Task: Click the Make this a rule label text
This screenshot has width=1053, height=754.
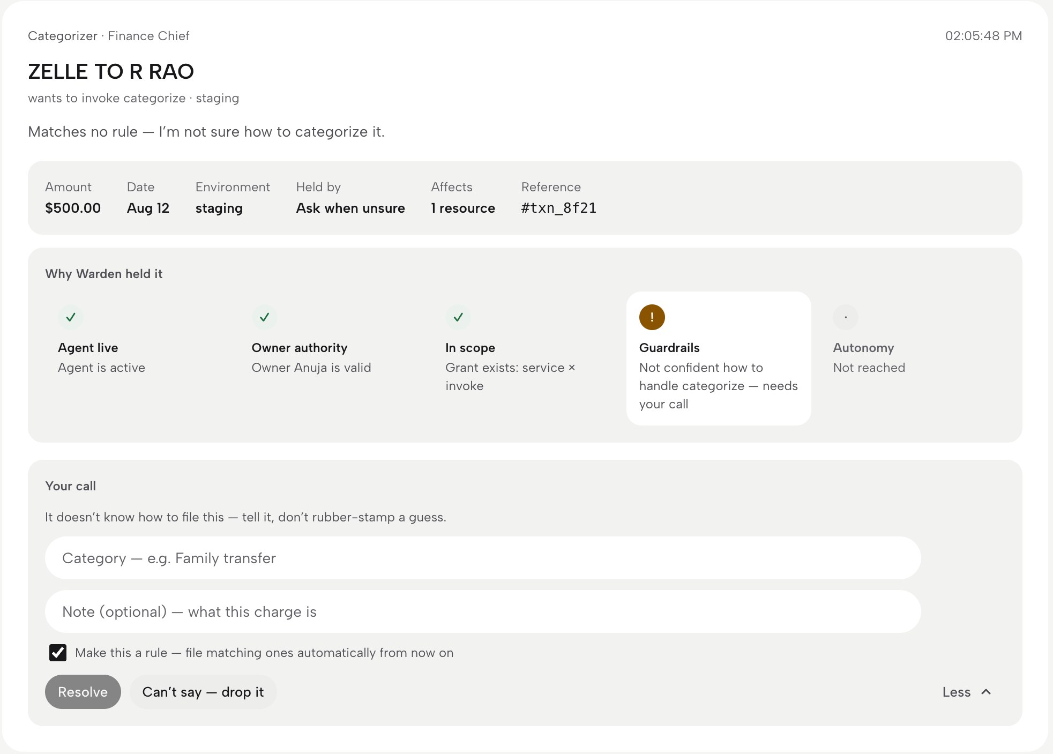Action: (x=264, y=653)
